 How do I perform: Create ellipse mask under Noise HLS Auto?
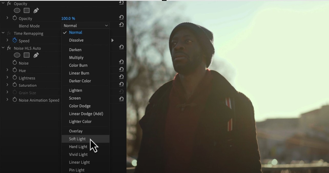click(17, 55)
